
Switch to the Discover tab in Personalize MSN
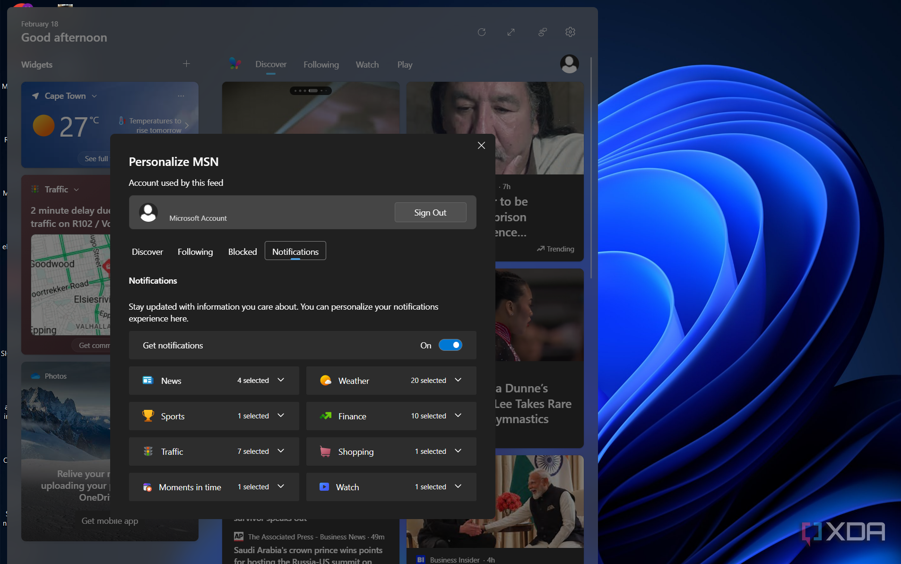[147, 252]
